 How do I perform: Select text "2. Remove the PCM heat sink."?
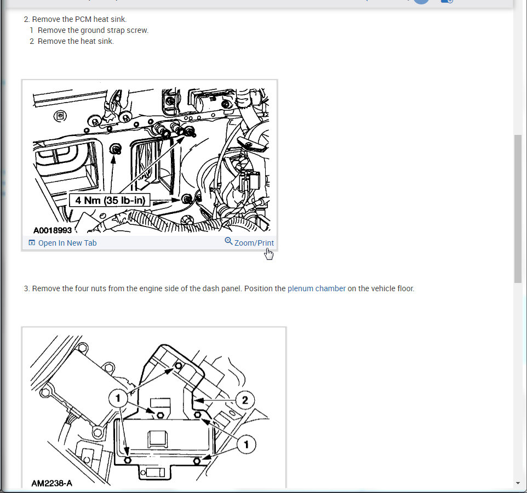pos(75,19)
